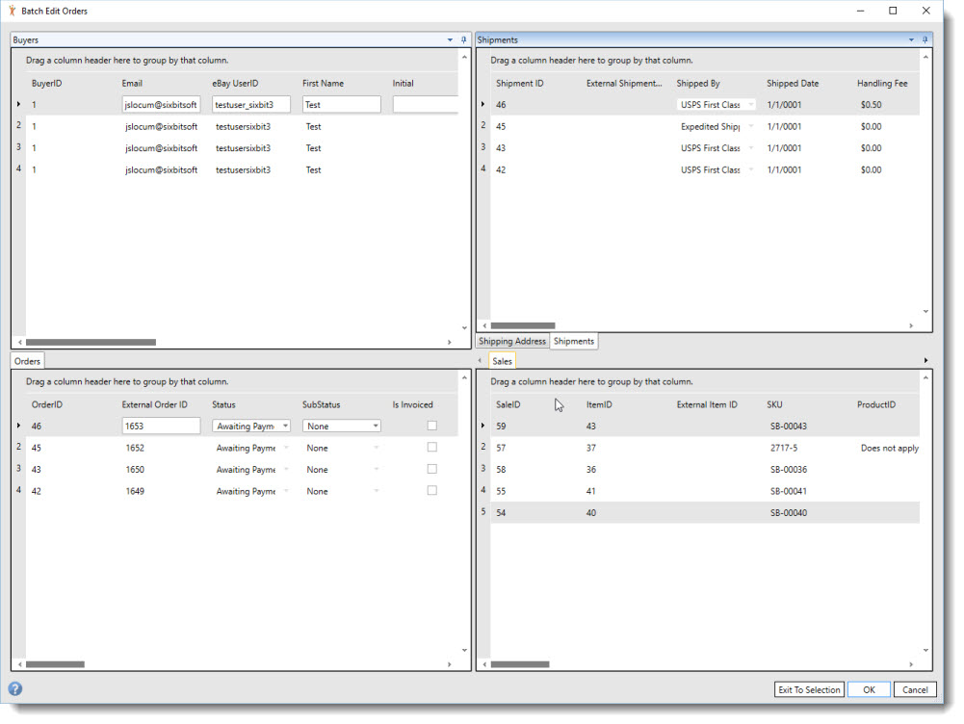Select the 'Does not apply' ProductID cell
This screenshot has width=964, height=724.
[890, 448]
